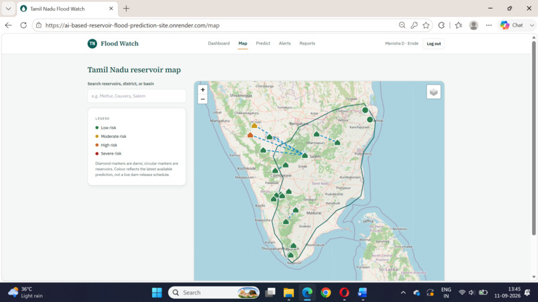This screenshot has width=538, height=302.
Task: Open the Reports page
Action: (307, 43)
